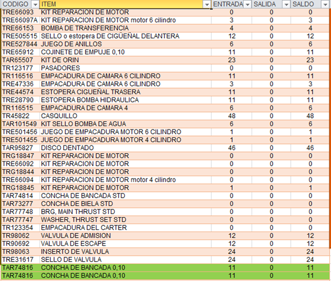Open the CODIGO column filter dropdown
The width and height of the screenshot is (331, 281).
click(x=35, y=4)
